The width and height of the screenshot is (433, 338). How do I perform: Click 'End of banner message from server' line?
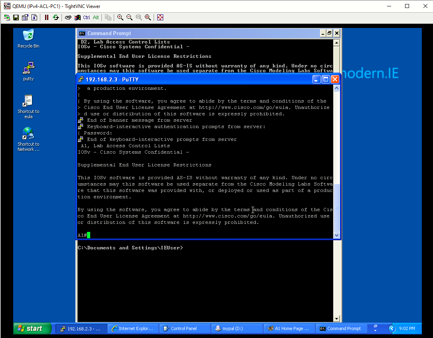[x=139, y=120]
